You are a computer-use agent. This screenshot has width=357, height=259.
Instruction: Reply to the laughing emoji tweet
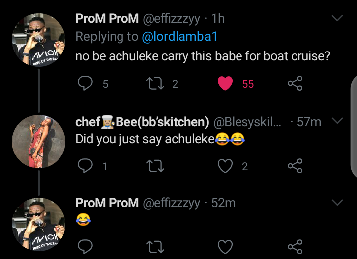[x=86, y=246]
